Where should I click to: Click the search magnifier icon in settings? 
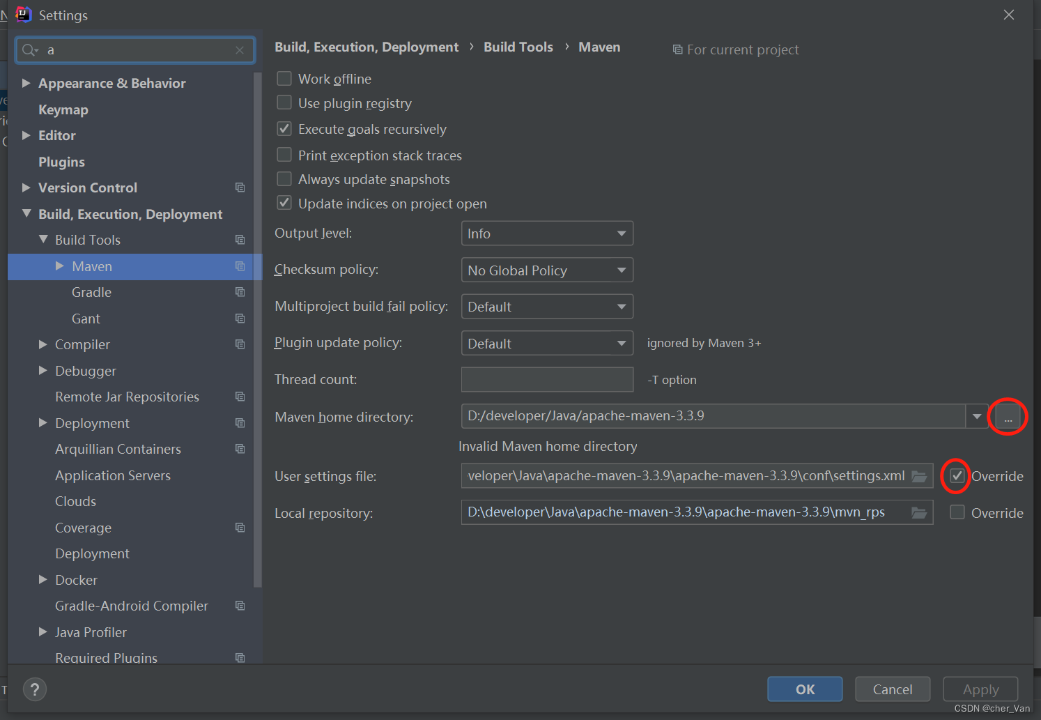(29, 50)
